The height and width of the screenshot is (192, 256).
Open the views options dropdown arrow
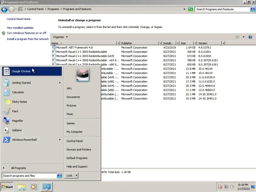point(243,37)
